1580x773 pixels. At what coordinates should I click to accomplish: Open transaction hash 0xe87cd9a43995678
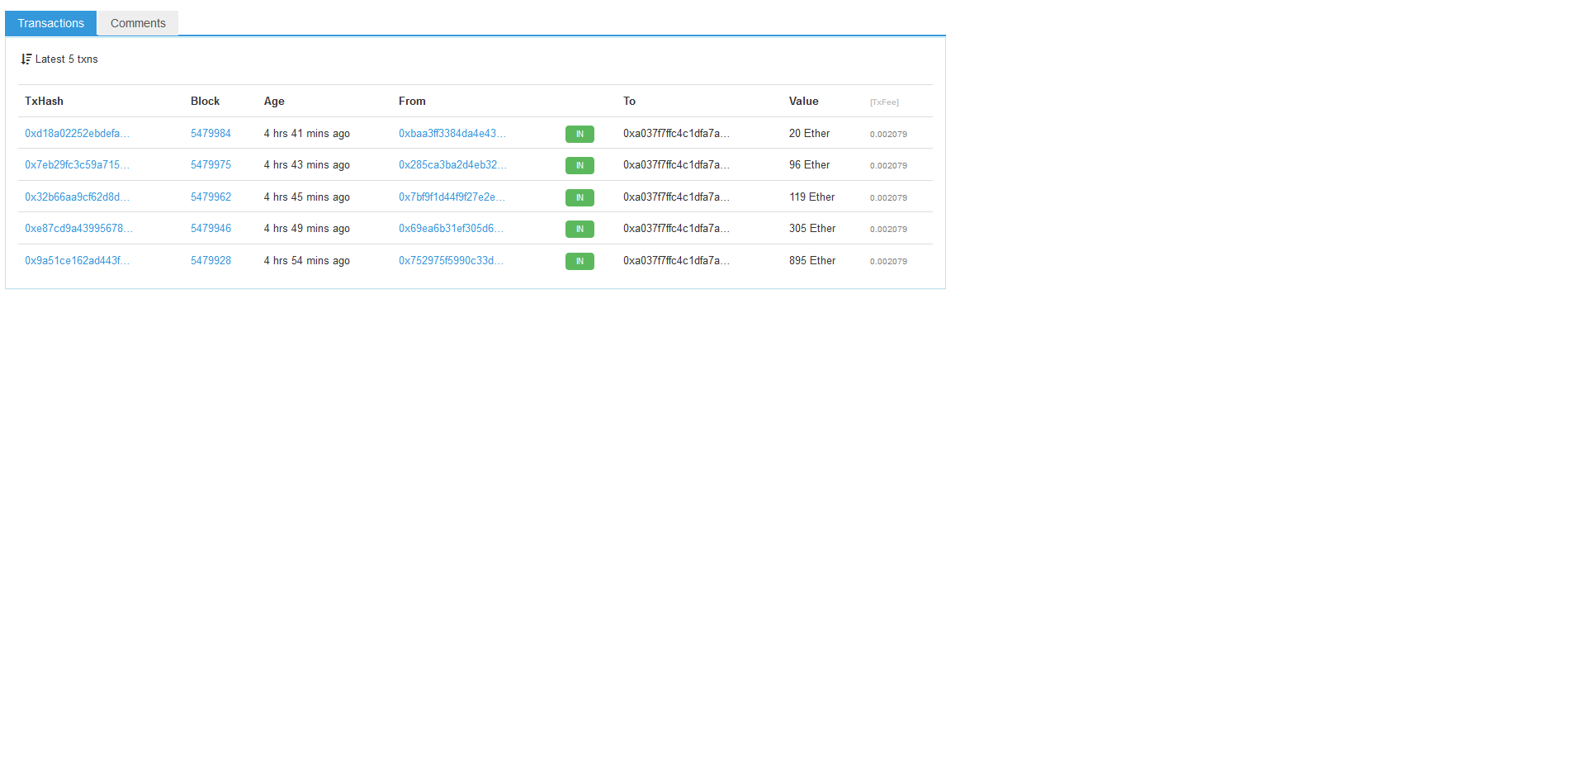click(x=78, y=229)
